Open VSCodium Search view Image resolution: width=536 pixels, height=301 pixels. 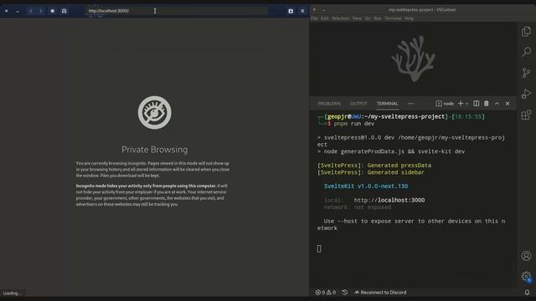pos(527,52)
